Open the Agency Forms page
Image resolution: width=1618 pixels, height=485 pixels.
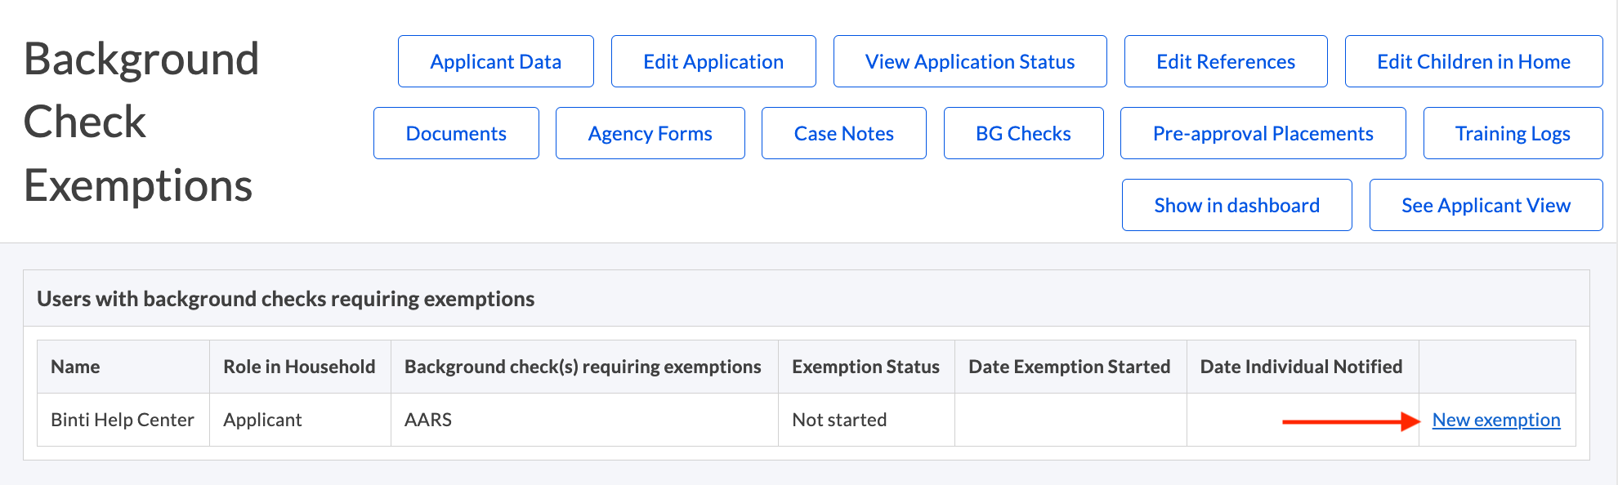tap(650, 132)
